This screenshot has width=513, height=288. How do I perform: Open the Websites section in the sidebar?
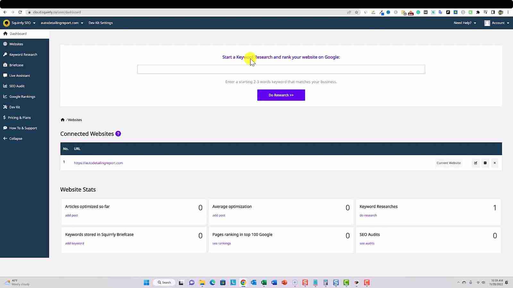pyautogui.click(x=16, y=44)
